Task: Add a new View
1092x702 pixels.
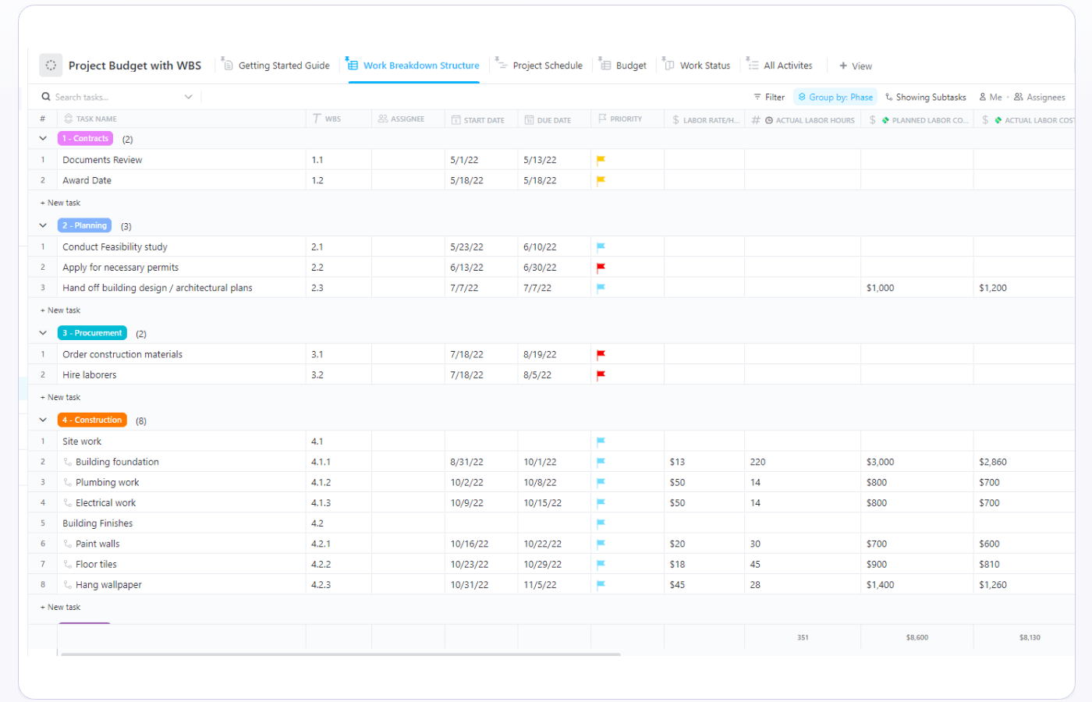Action: pos(856,66)
